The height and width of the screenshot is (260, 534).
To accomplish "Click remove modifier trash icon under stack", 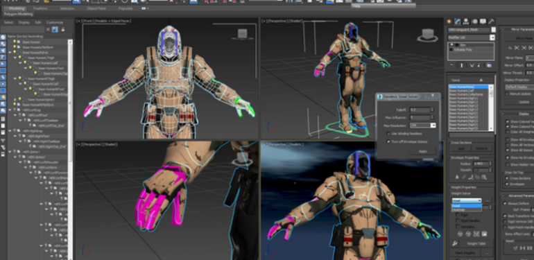I will click(x=479, y=65).
